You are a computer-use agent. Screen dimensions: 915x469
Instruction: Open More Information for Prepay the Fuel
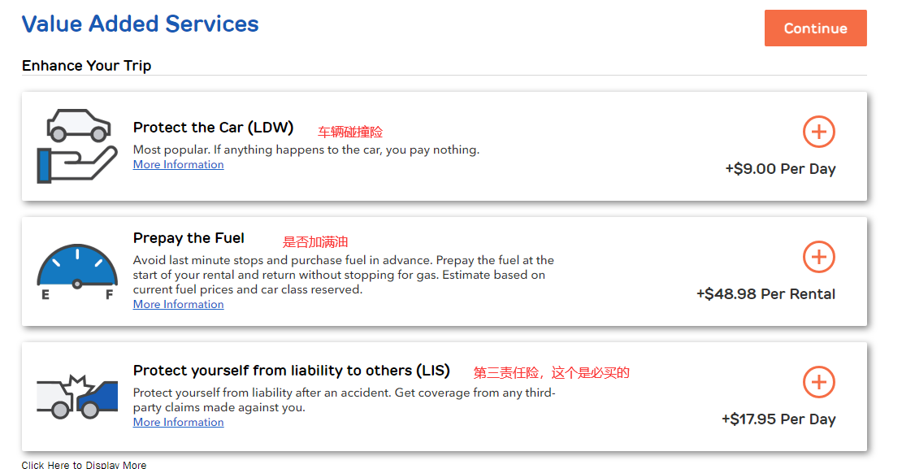click(x=178, y=304)
